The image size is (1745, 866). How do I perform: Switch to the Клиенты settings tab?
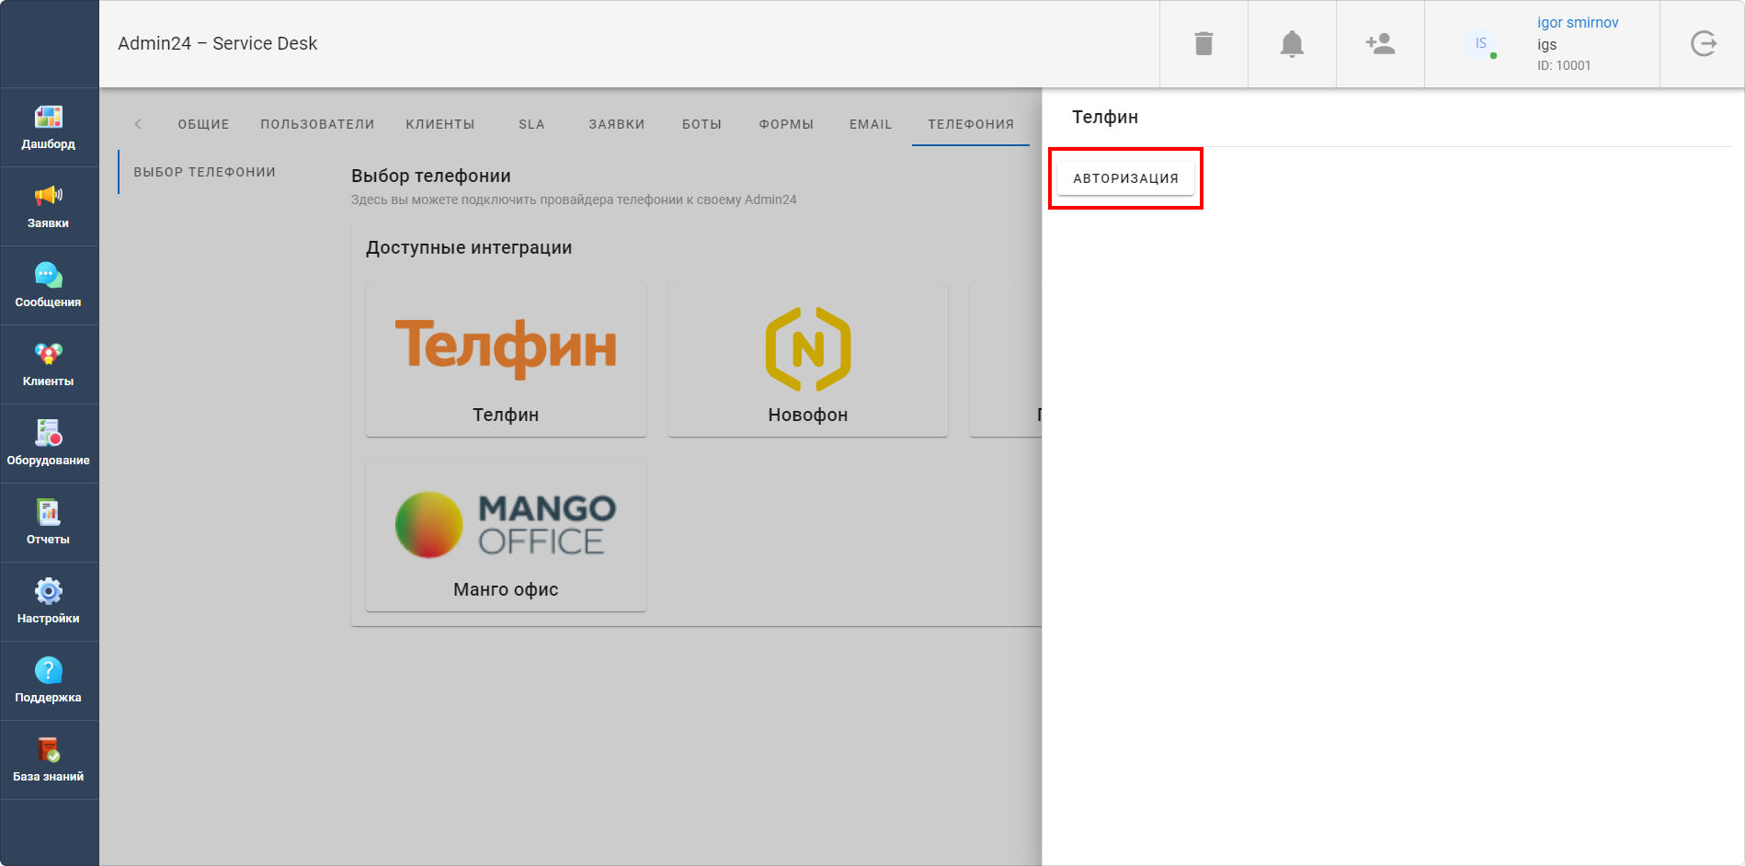coord(440,124)
